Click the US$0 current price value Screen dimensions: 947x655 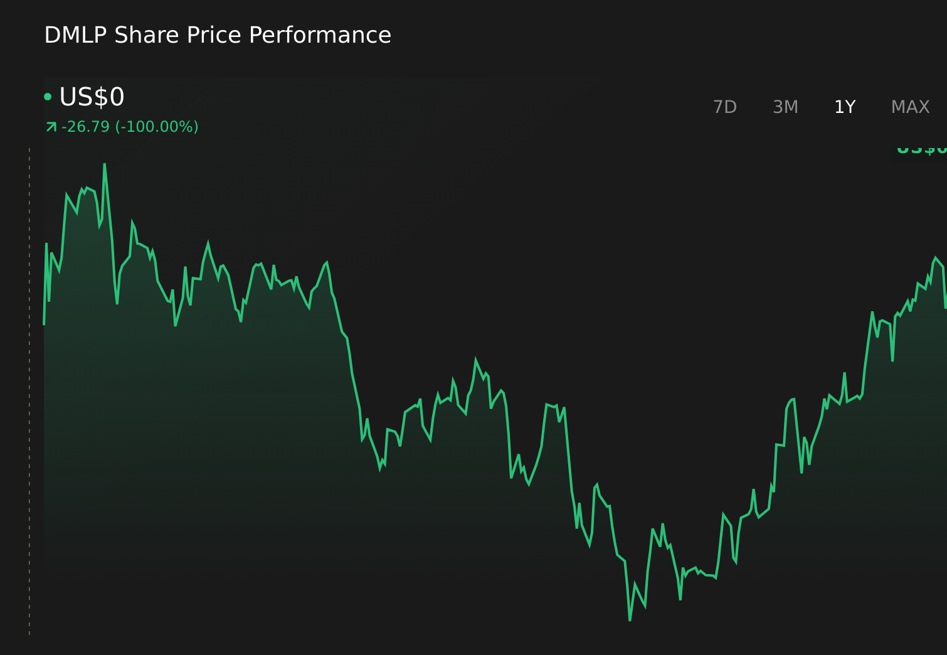point(92,97)
